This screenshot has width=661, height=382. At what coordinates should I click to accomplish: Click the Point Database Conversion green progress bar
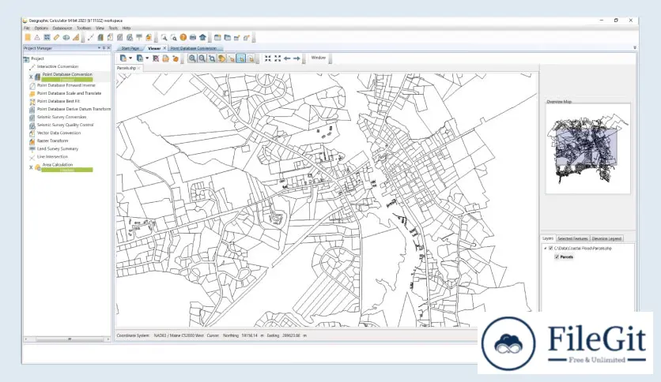(67, 80)
